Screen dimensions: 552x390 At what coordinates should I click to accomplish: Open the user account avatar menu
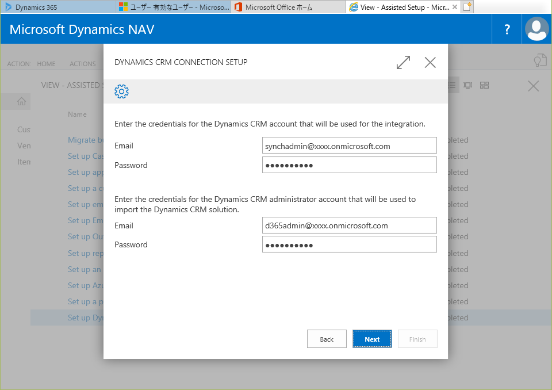click(x=536, y=29)
